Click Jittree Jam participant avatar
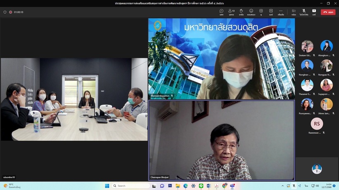 [327, 104]
